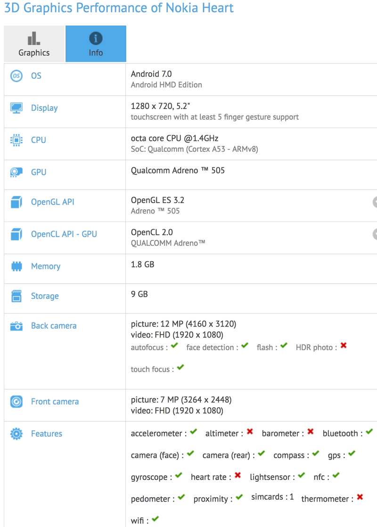The image size is (377, 527).
Task: Click the OS row icon
Action: [x=16, y=75]
